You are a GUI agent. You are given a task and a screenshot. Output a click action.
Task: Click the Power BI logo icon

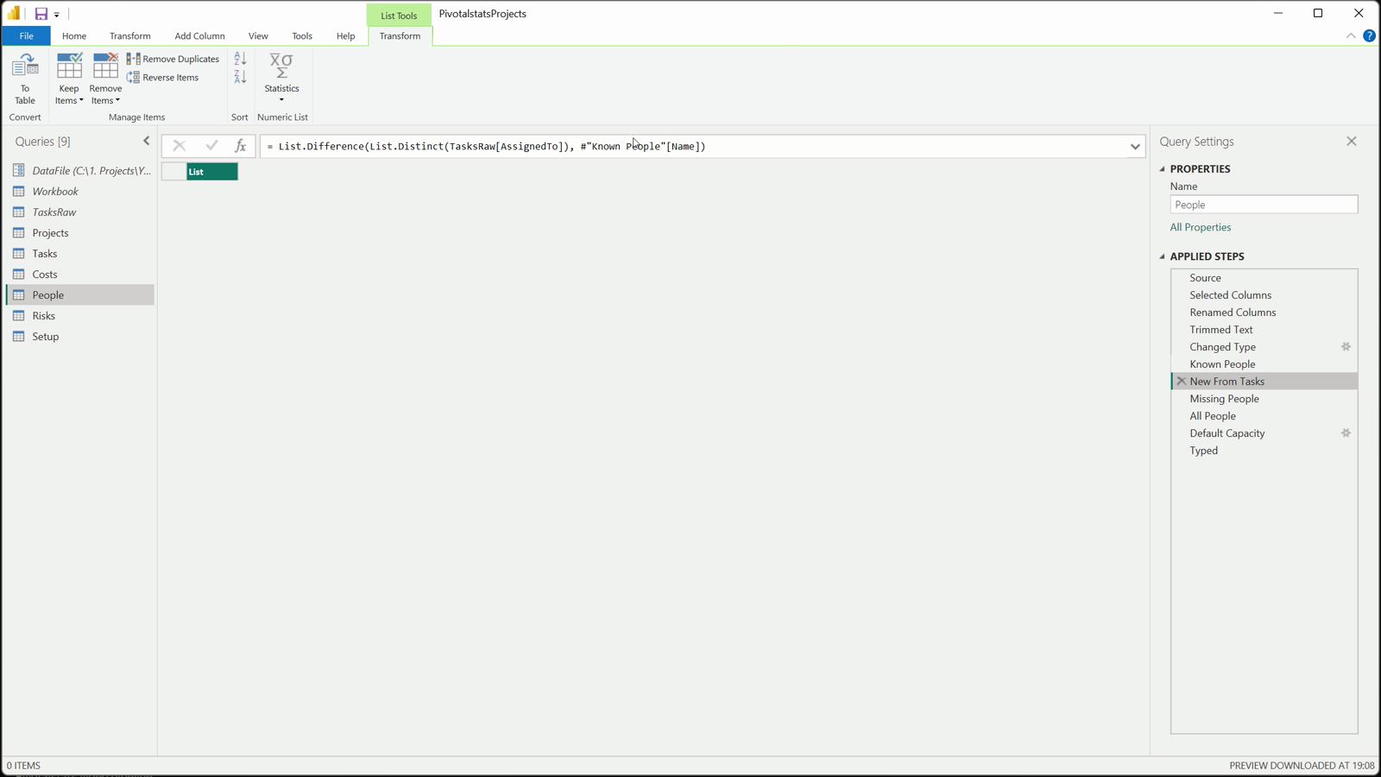coord(14,13)
